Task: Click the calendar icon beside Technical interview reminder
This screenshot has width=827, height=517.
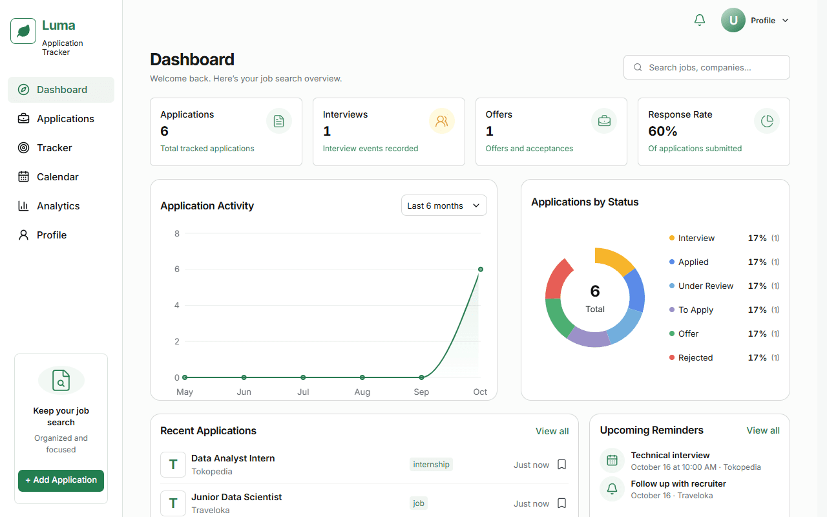Action: coord(612,461)
